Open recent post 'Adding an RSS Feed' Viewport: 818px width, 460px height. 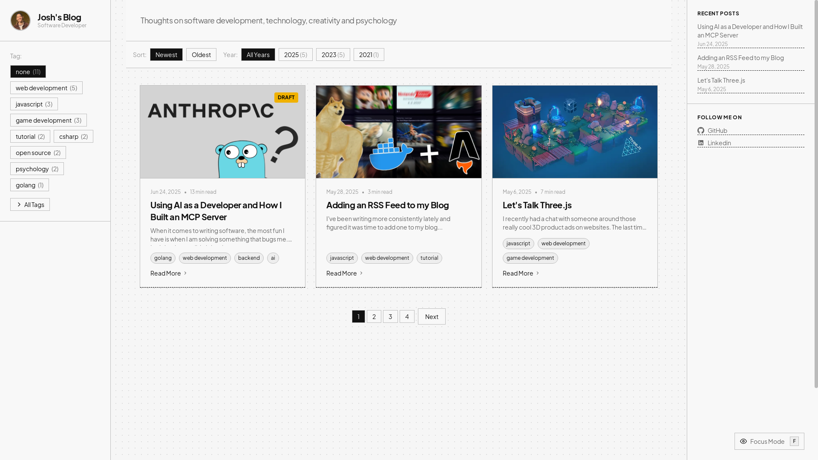tap(740, 57)
